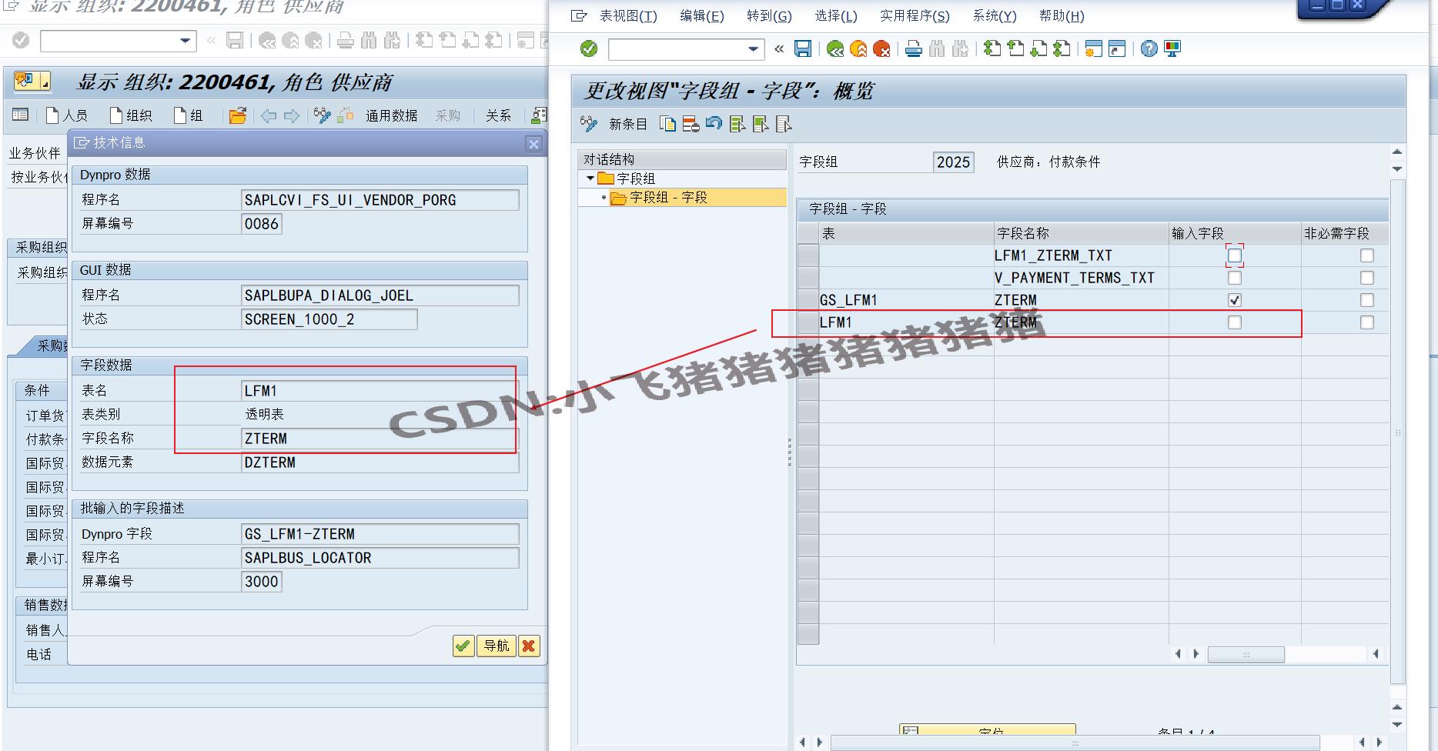Tick 非必需字段 checkbox for LFM1 ZTERM row

[1367, 322]
